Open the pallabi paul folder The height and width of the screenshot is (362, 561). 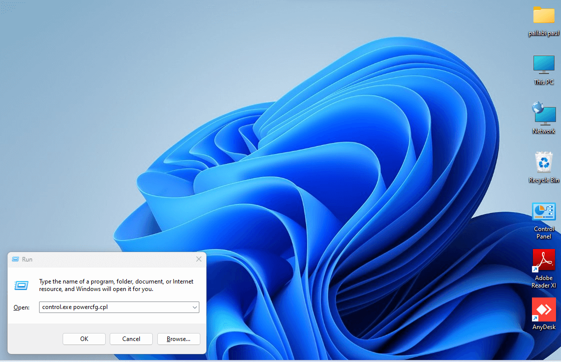coord(543,16)
